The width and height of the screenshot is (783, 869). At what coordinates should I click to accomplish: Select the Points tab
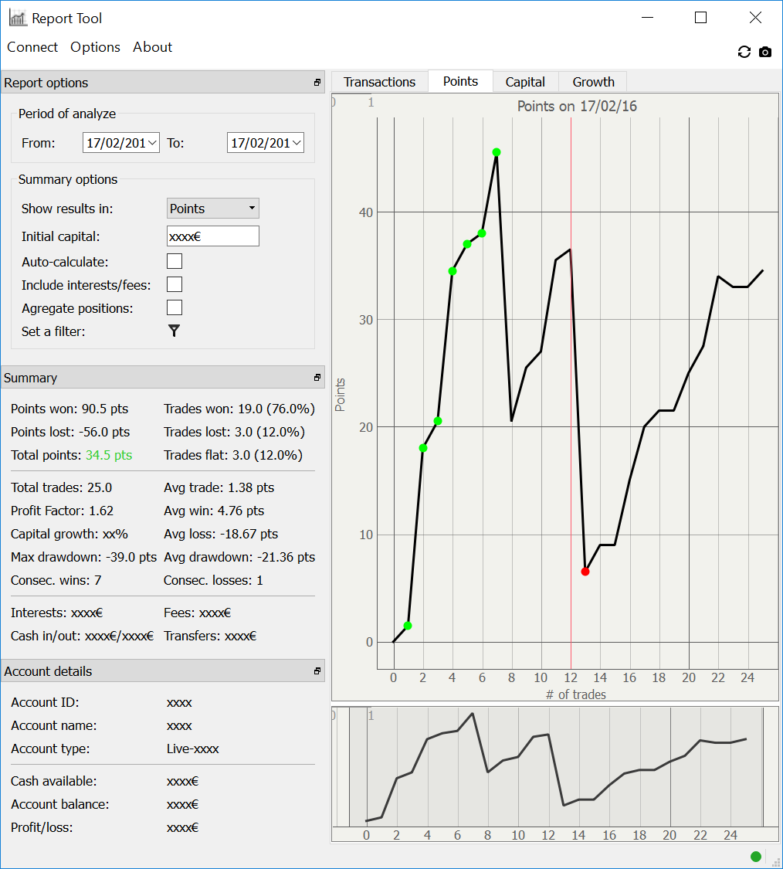point(460,81)
